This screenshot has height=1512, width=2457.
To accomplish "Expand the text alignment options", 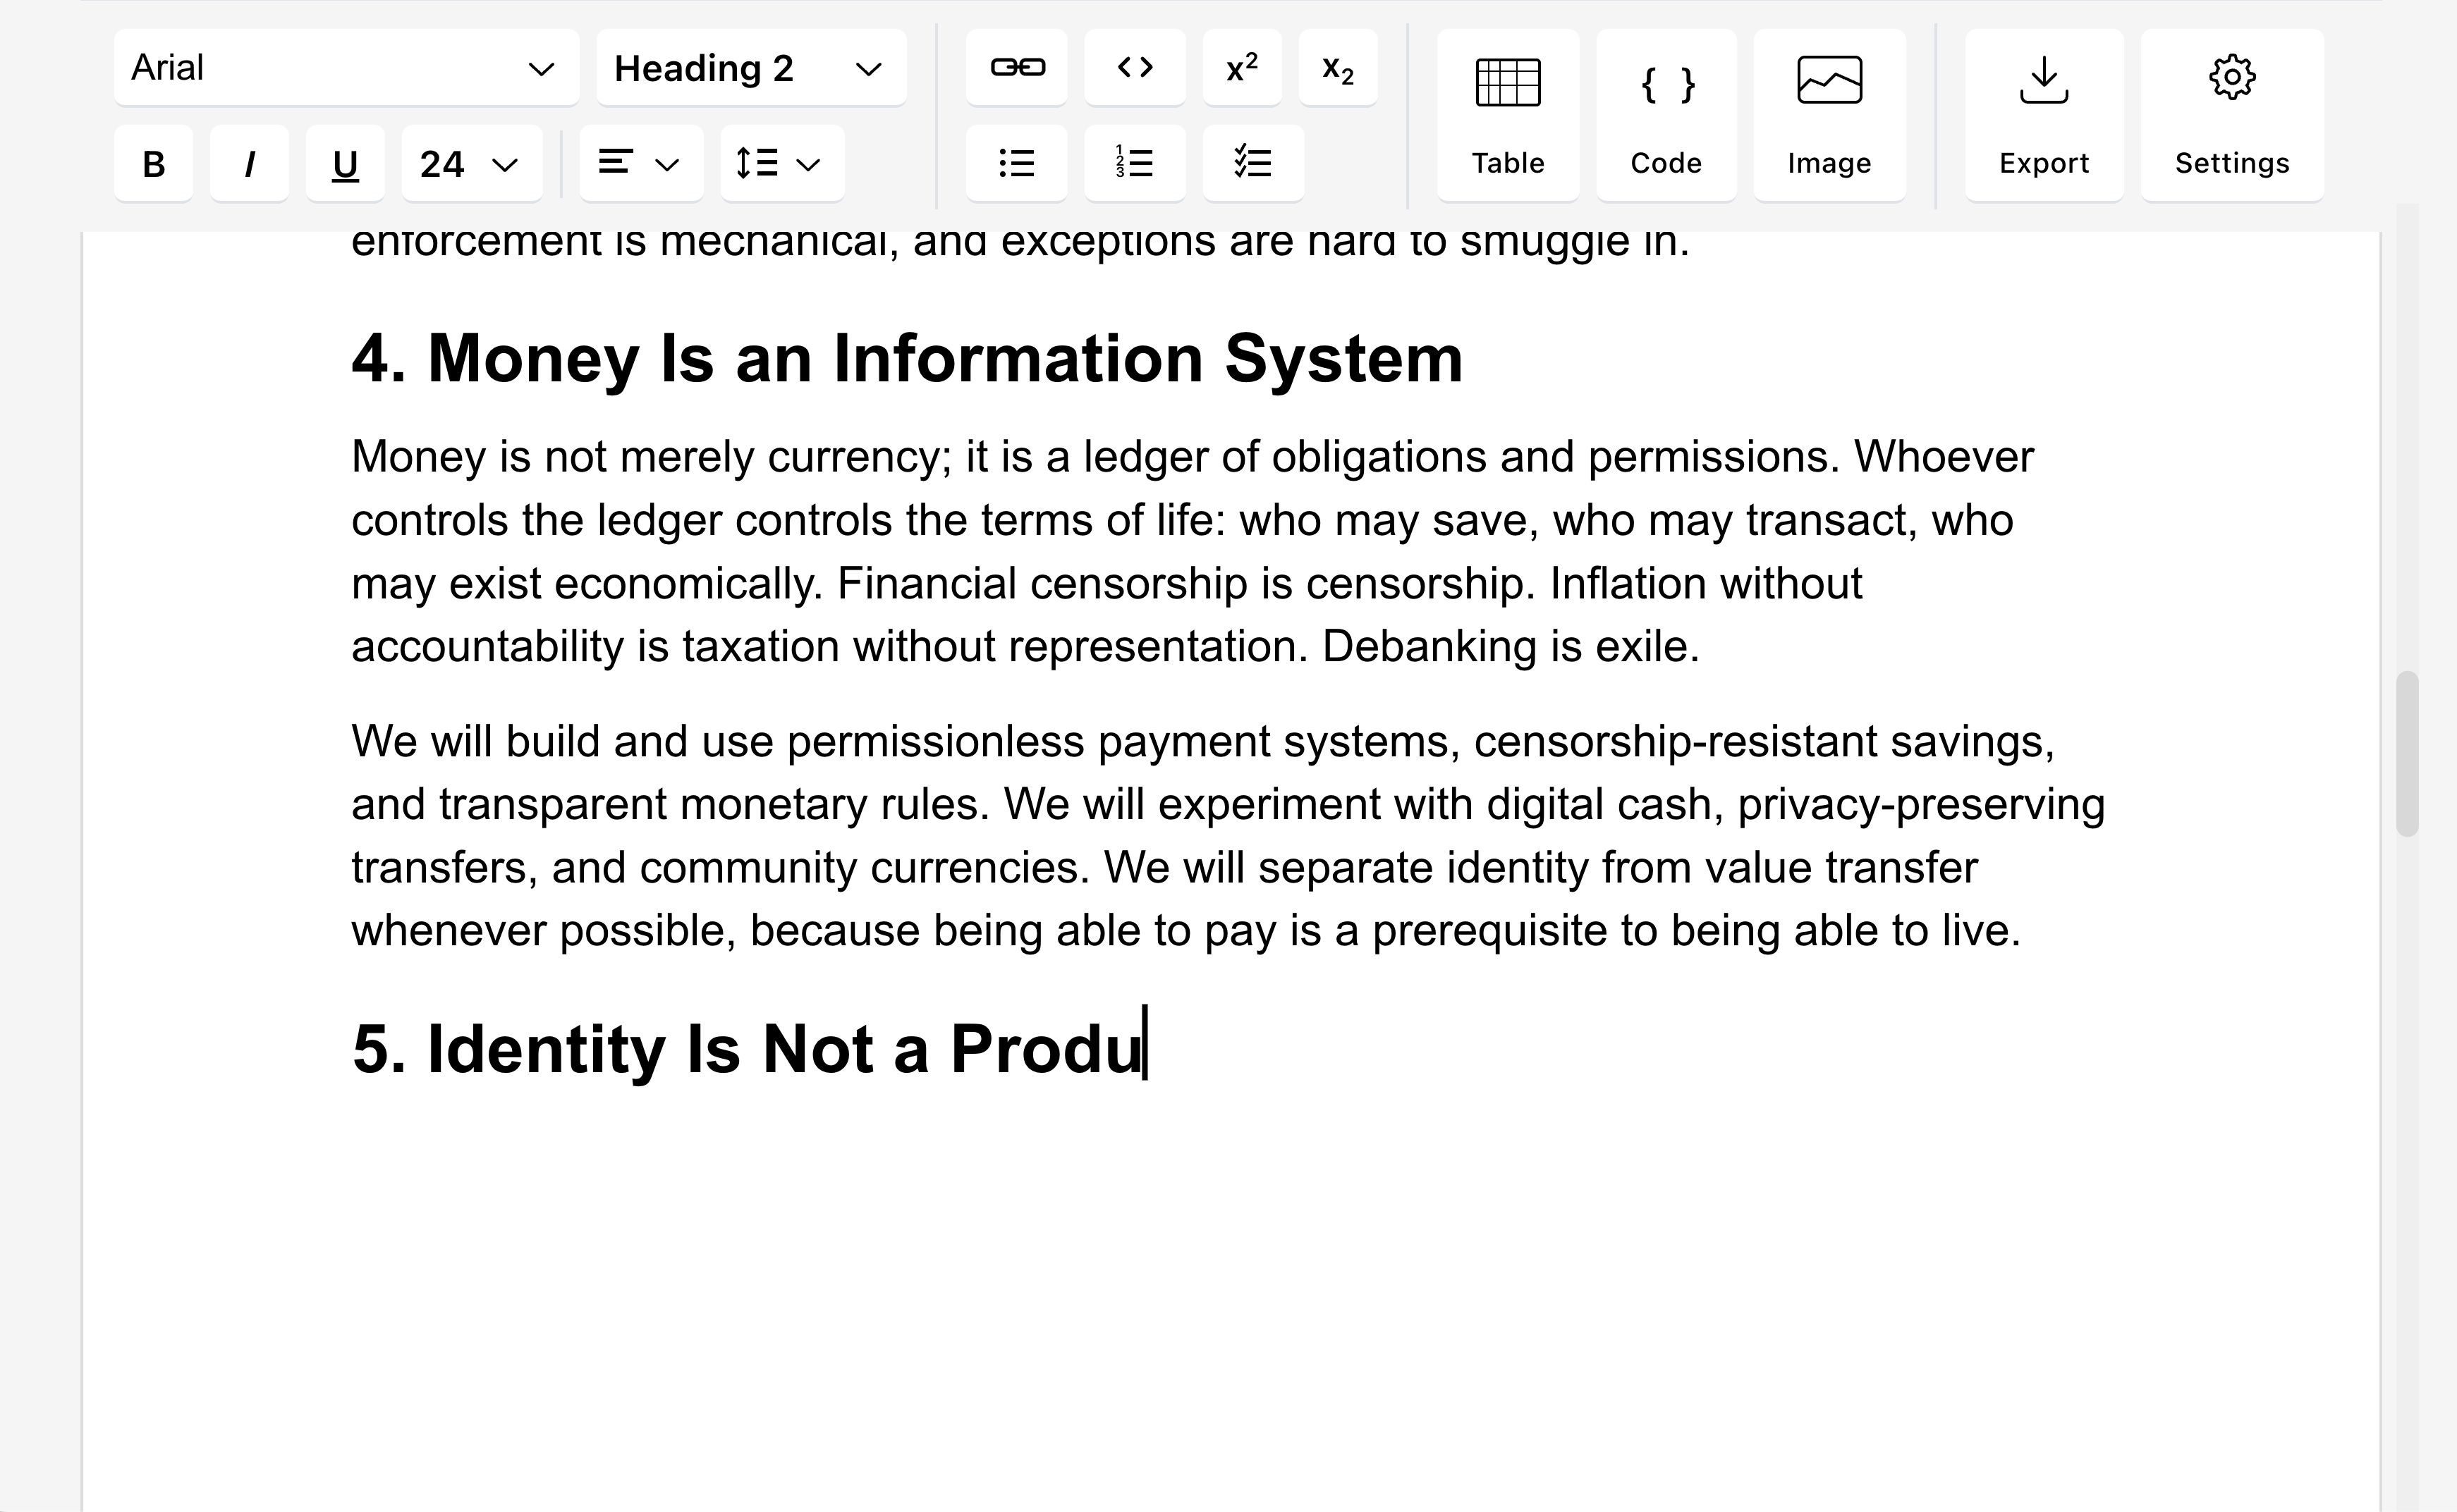I will pos(640,163).
